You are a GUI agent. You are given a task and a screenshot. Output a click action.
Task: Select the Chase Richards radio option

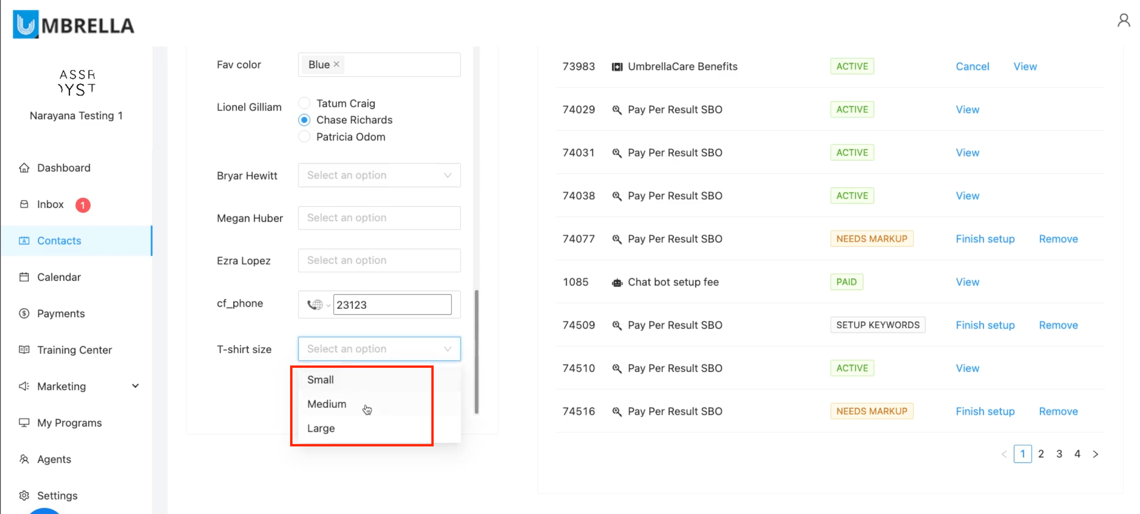(x=304, y=120)
